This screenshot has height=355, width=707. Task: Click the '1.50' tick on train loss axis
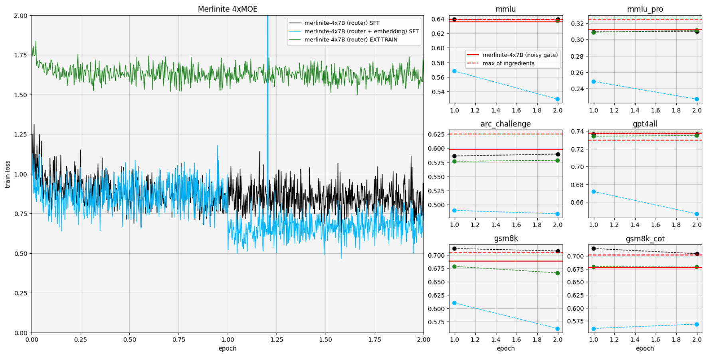20,95
